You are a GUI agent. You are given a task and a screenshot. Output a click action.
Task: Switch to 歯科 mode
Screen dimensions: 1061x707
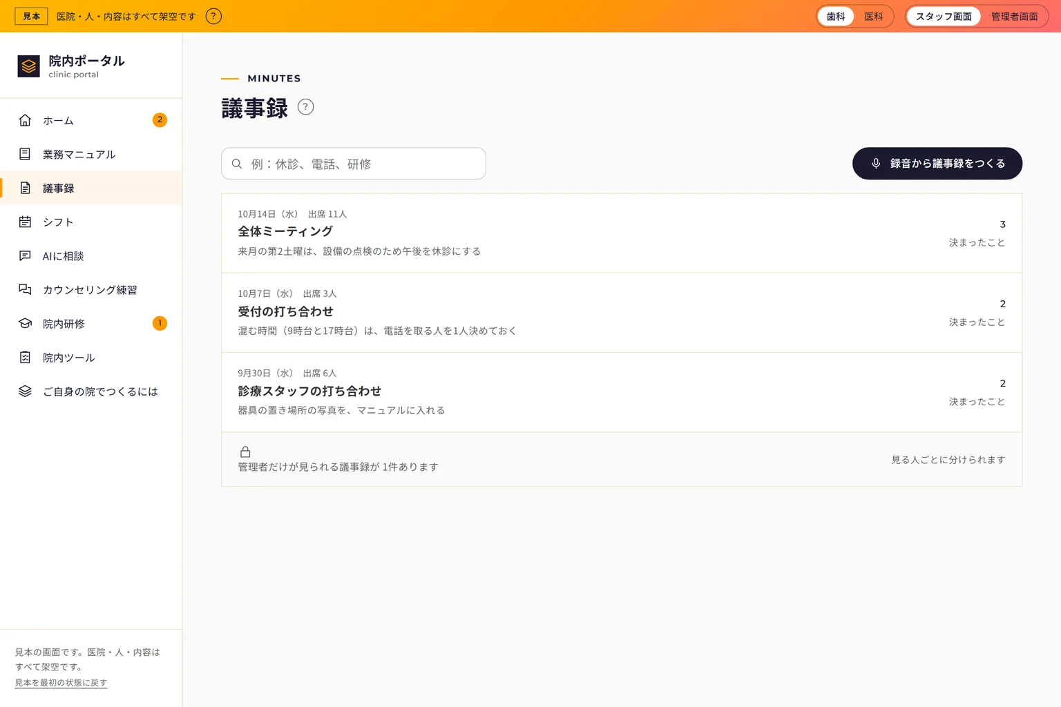(x=836, y=17)
